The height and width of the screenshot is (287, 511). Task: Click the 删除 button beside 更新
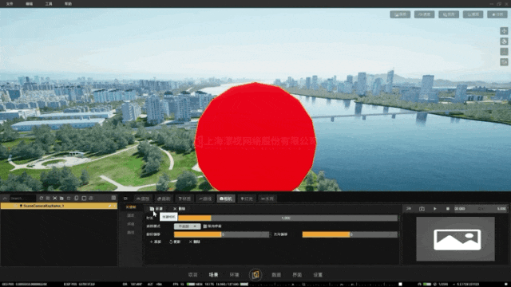195,242
